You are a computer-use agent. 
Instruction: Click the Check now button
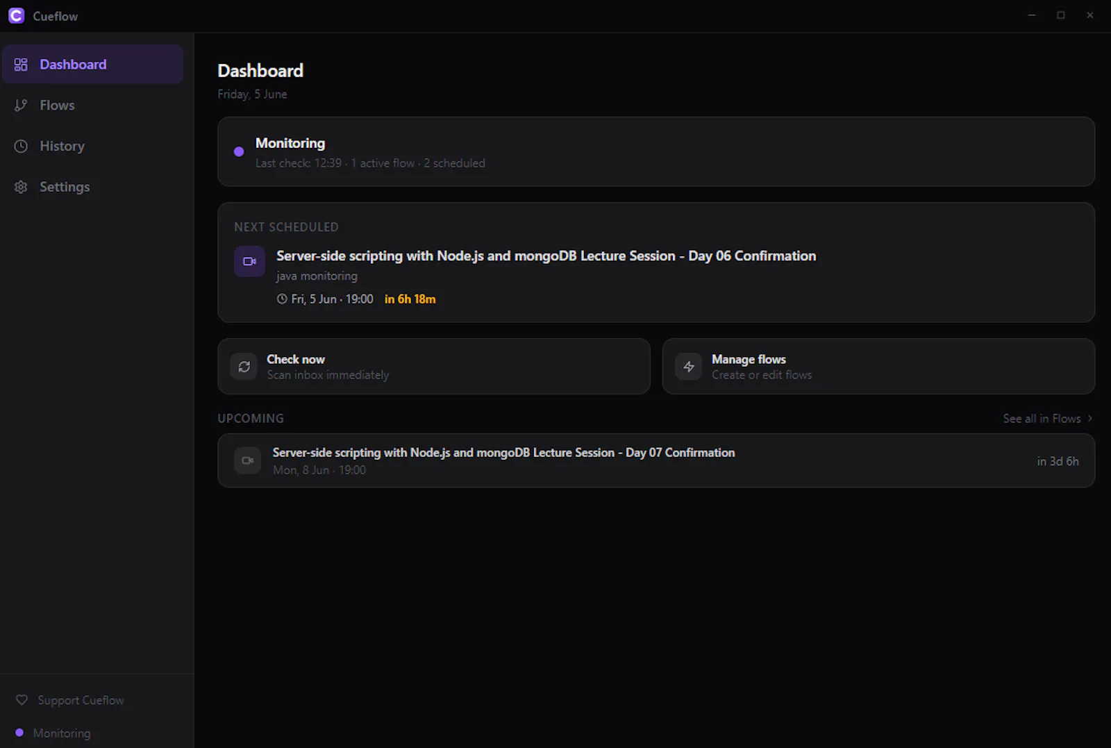click(x=434, y=367)
